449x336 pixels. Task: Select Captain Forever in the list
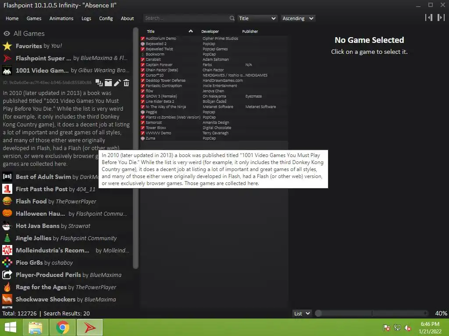pyautogui.click(x=214, y=65)
